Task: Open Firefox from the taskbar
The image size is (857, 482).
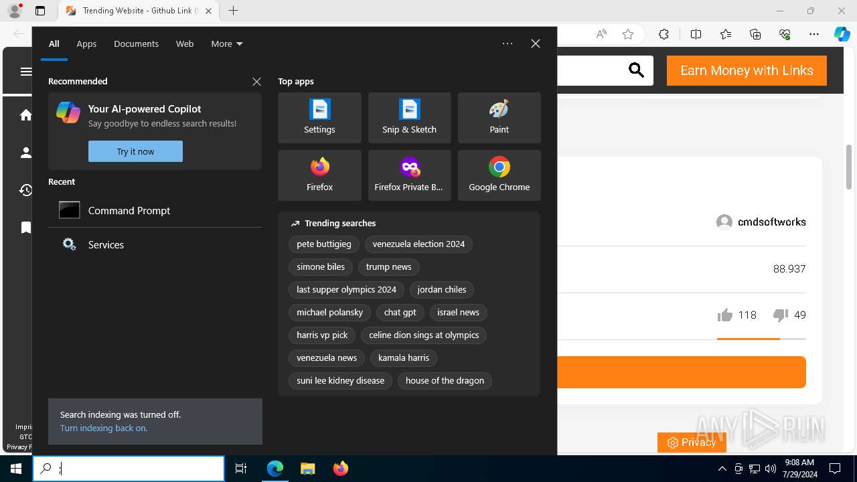Action: click(341, 469)
